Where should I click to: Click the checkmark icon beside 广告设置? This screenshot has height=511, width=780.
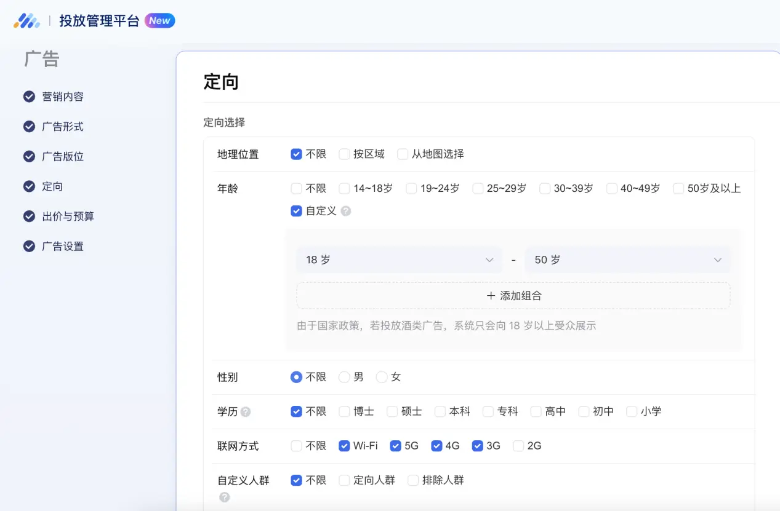coord(29,246)
